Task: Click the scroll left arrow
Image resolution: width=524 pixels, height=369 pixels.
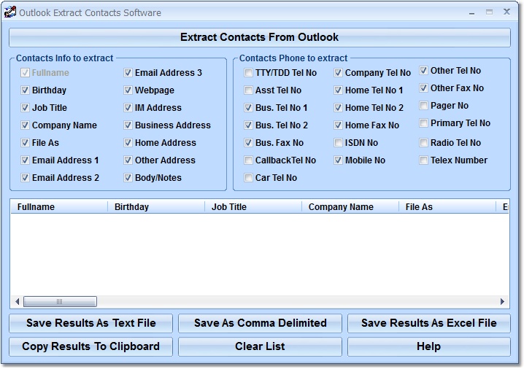Action: pyautogui.click(x=17, y=302)
